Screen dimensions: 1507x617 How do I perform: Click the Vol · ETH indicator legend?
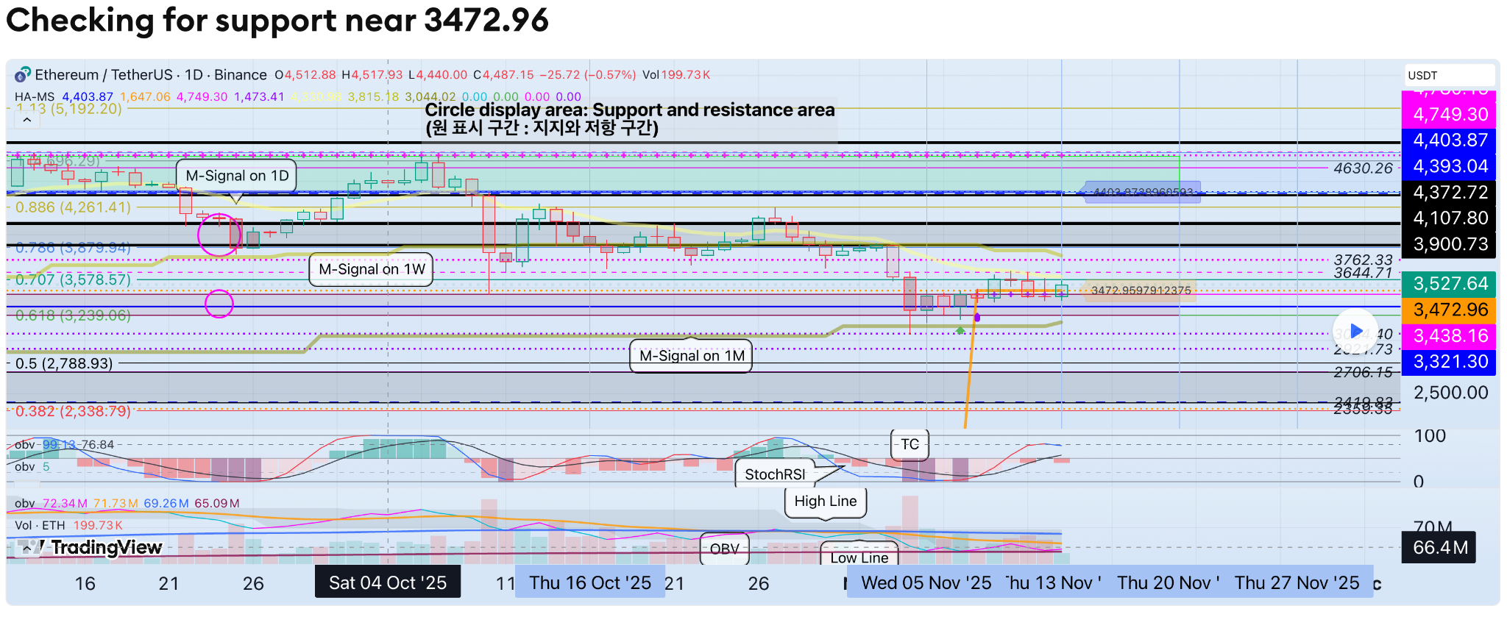point(40,525)
